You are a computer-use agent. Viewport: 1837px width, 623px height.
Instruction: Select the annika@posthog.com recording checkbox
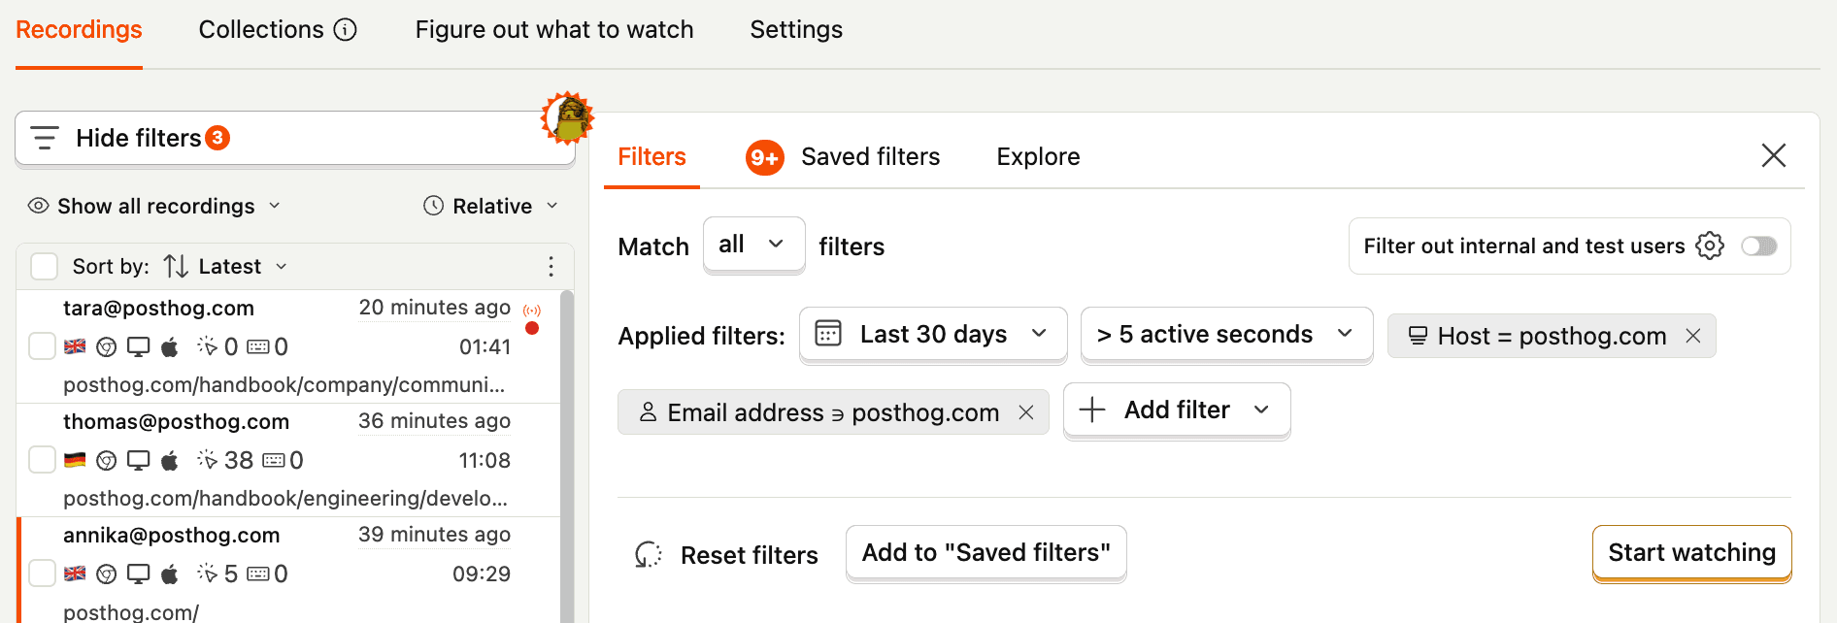(42, 574)
